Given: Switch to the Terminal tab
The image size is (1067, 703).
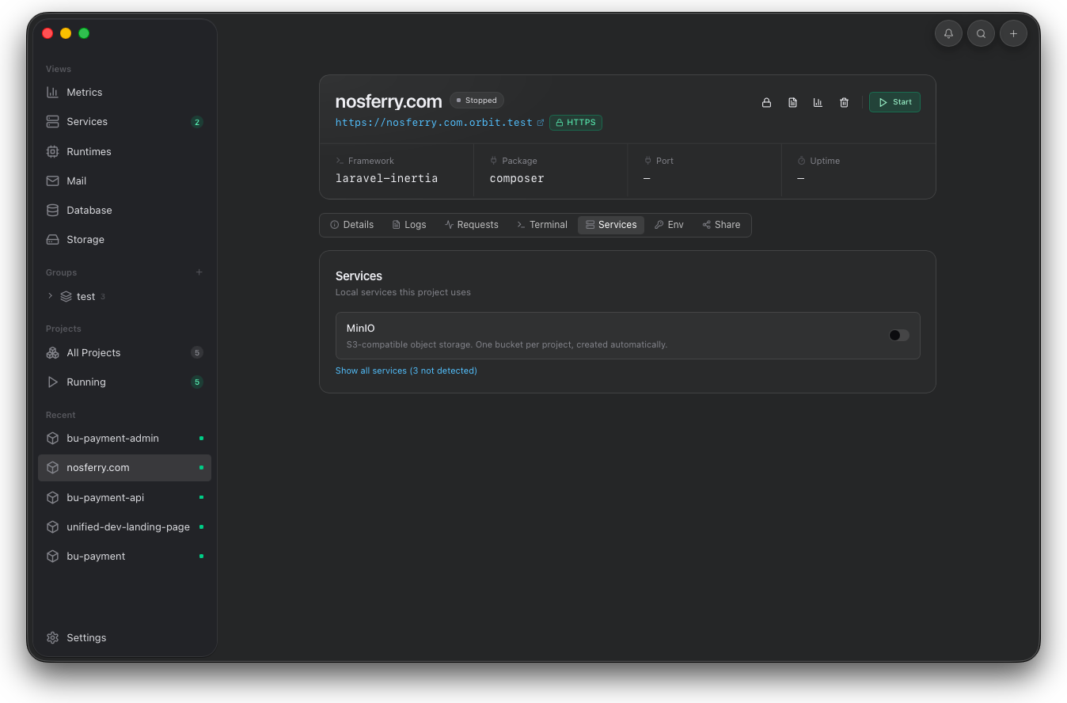Looking at the screenshot, I should (x=542, y=225).
